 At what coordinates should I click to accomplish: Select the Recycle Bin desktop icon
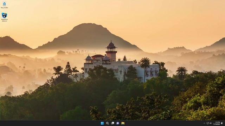(4, 5)
